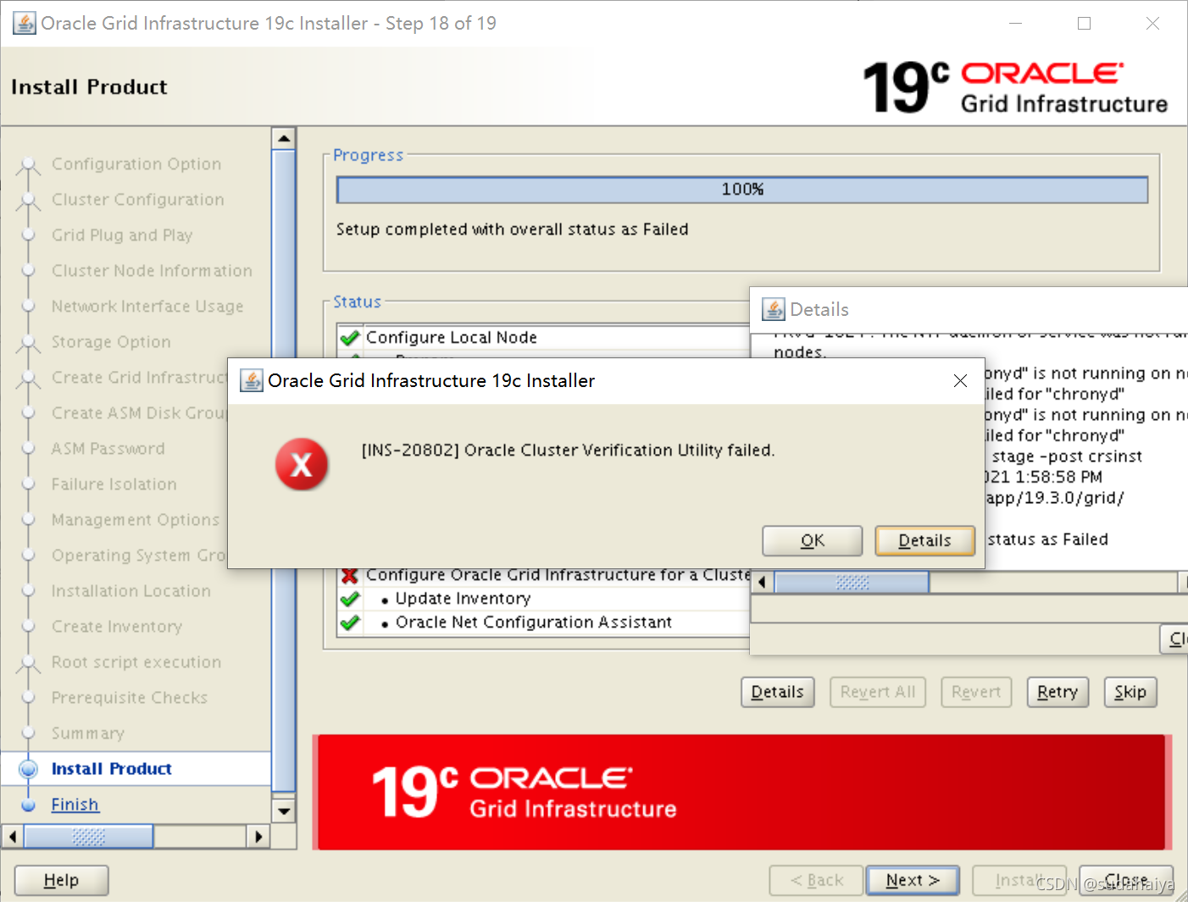This screenshot has width=1188, height=902.
Task: Select Configure Oracle Grid Infrastructure for a Cluster row
Action: [543, 575]
